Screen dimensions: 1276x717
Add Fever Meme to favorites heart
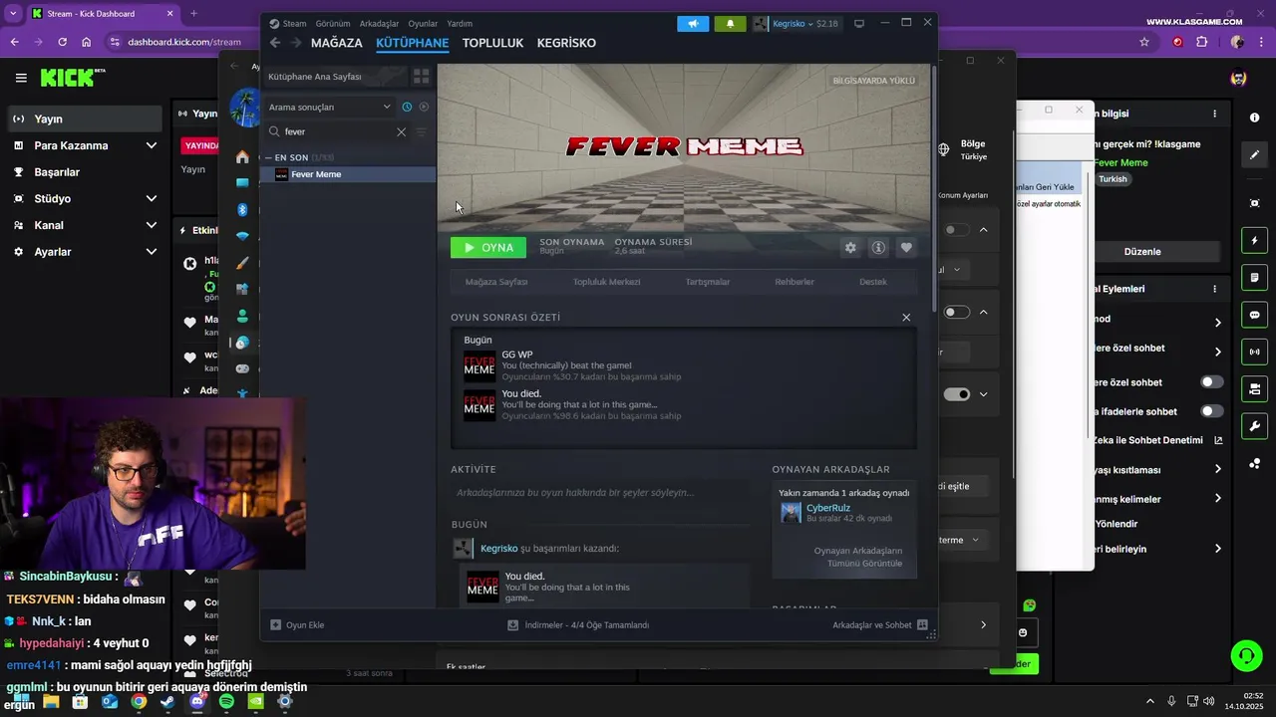(906, 248)
